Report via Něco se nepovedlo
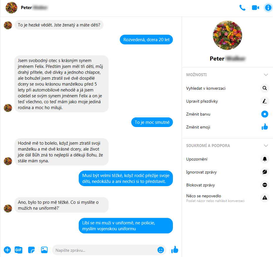This screenshot has width=273, height=257. point(227,198)
